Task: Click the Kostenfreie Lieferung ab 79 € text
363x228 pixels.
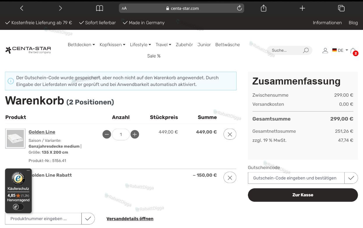Action: click(x=42, y=23)
